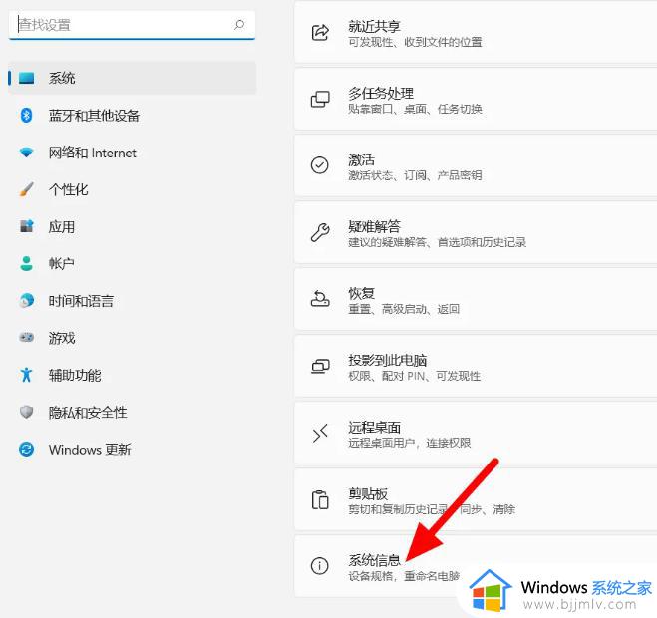Click the shield icon for 隐私和安全性
Viewport: 657px width, 618px height.
(26, 412)
